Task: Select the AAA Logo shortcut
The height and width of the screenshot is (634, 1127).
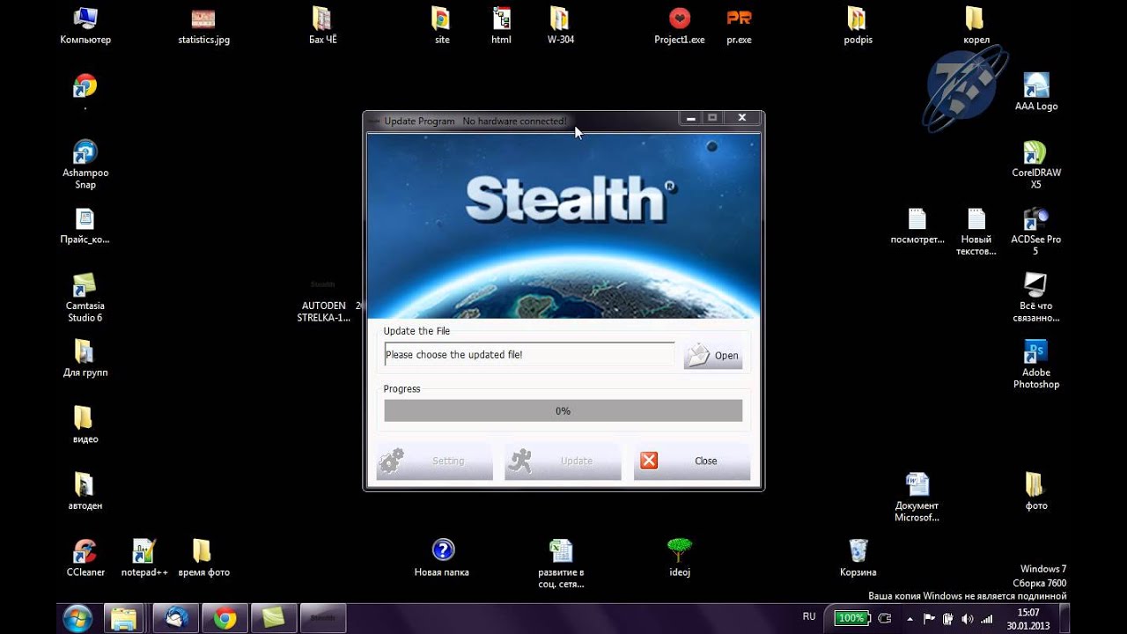Action: pos(1036,92)
